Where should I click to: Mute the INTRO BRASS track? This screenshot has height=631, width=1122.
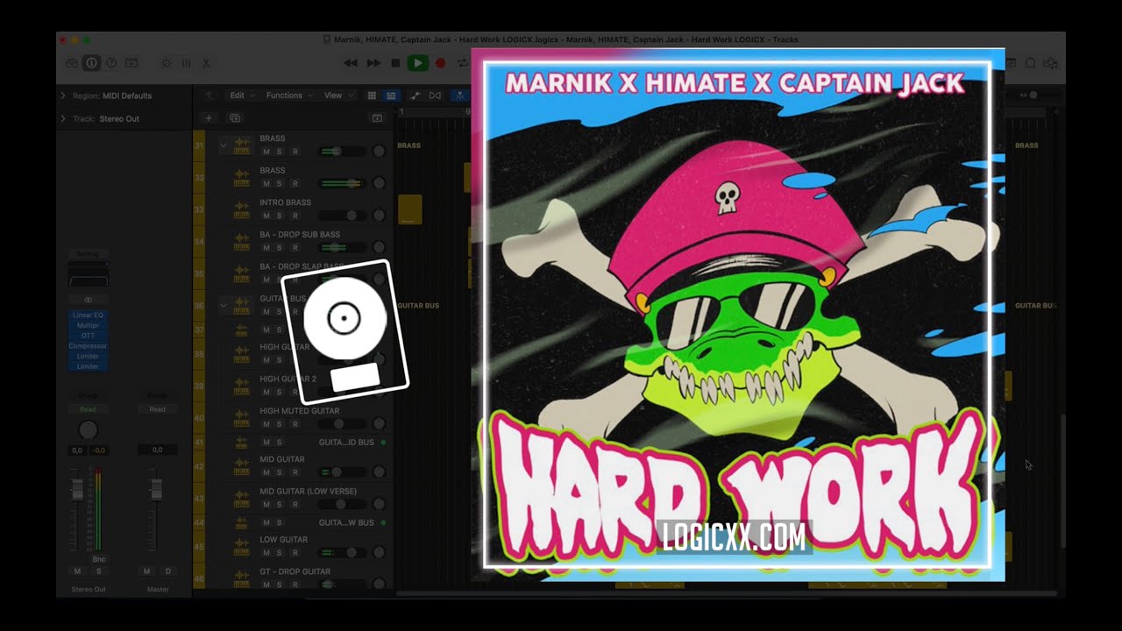pos(266,216)
